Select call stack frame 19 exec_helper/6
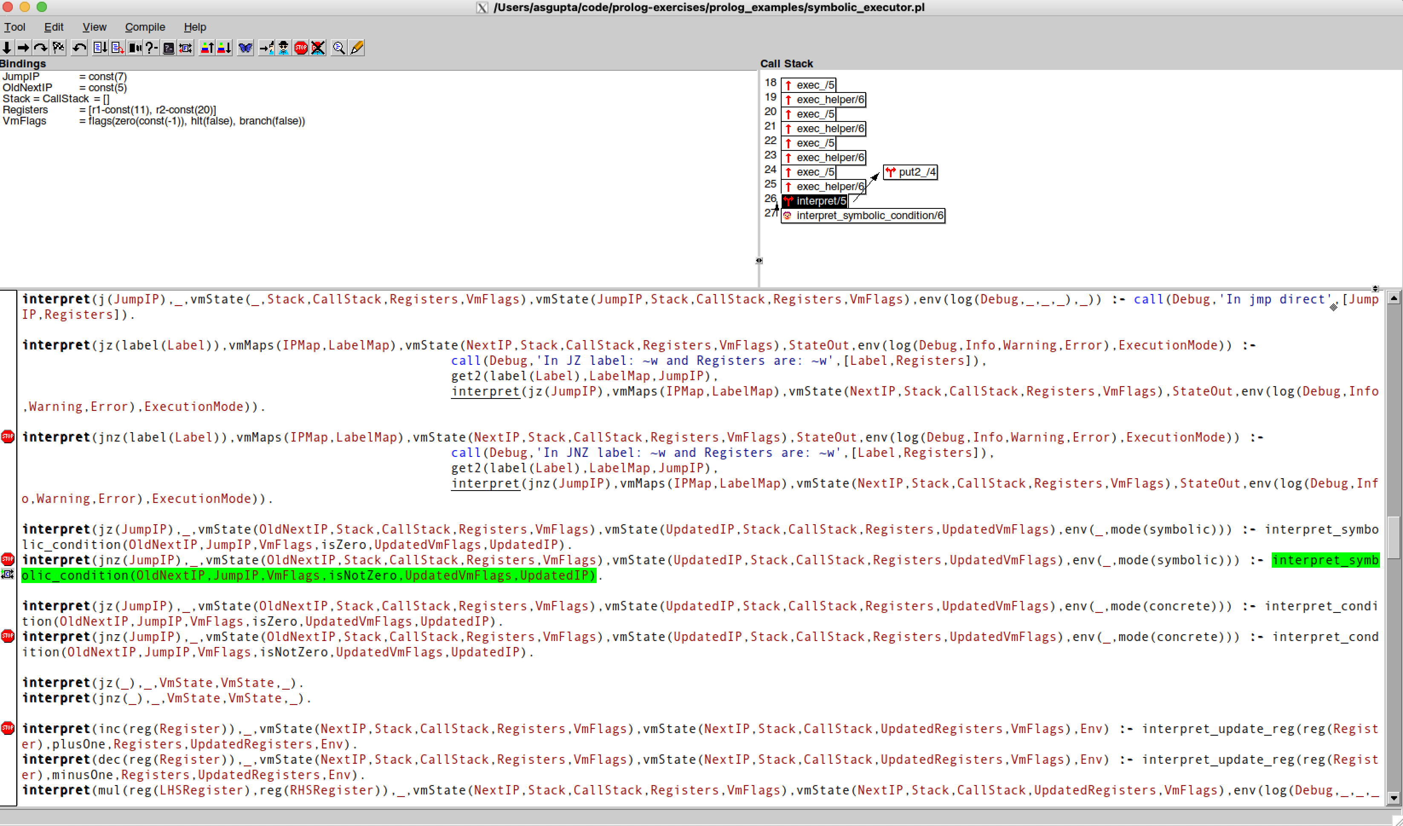1403x826 pixels. 823,99
